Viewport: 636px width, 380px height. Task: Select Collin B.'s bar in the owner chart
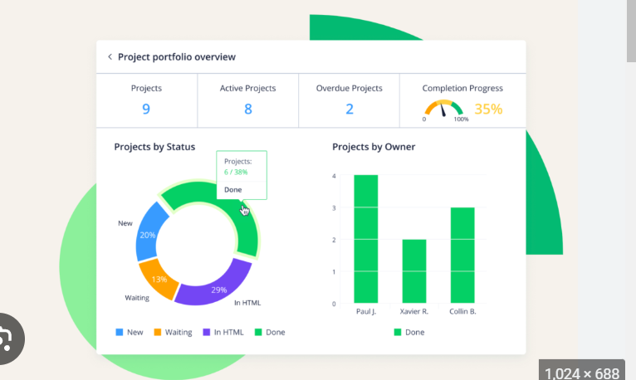(x=462, y=255)
